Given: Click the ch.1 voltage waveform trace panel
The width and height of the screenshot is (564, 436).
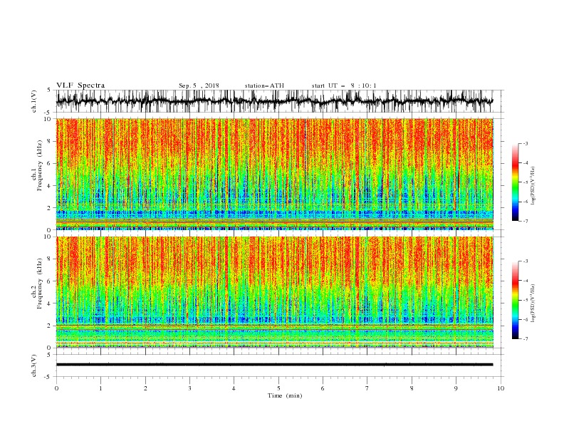Looking at the screenshot, I should (x=280, y=101).
